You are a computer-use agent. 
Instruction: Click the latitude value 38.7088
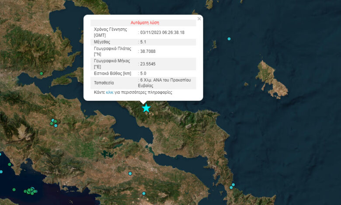click(148, 51)
